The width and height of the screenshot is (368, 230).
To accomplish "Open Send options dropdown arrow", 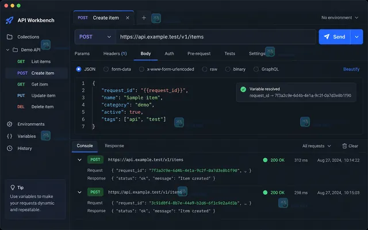I will (356, 37).
